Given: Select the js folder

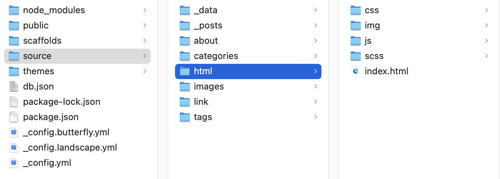Looking at the screenshot, I should [419, 41].
